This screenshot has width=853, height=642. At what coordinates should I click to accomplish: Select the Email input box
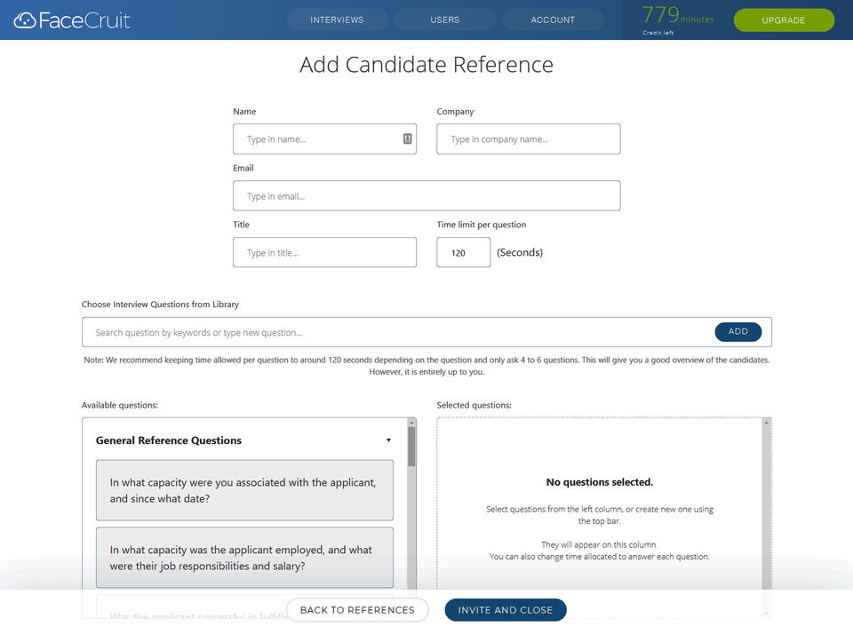click(x=426, y=196)
